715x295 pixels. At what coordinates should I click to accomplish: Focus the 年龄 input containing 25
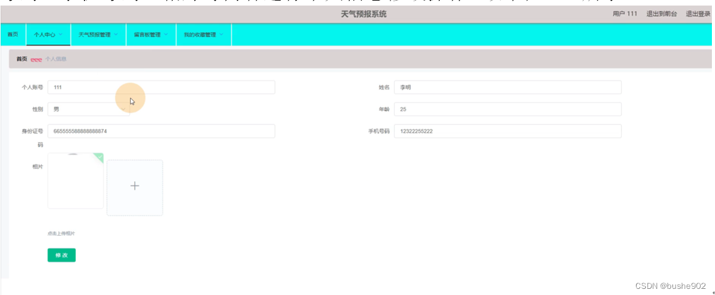click(x=508, y=109)
